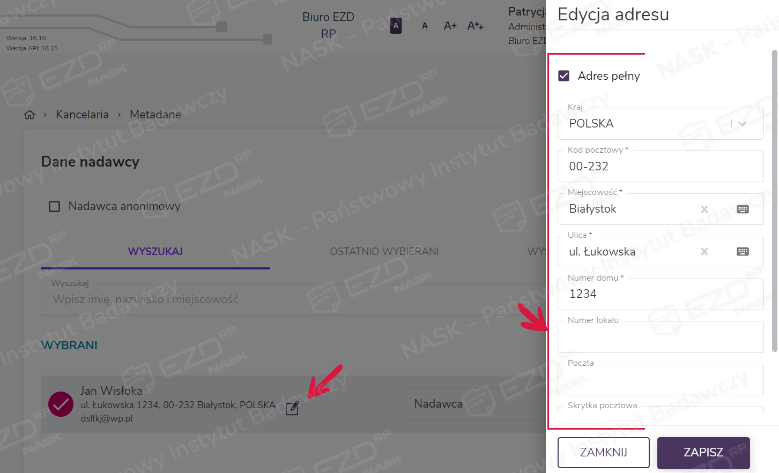Open keyboard icon in Ulica field

(743, 251)
